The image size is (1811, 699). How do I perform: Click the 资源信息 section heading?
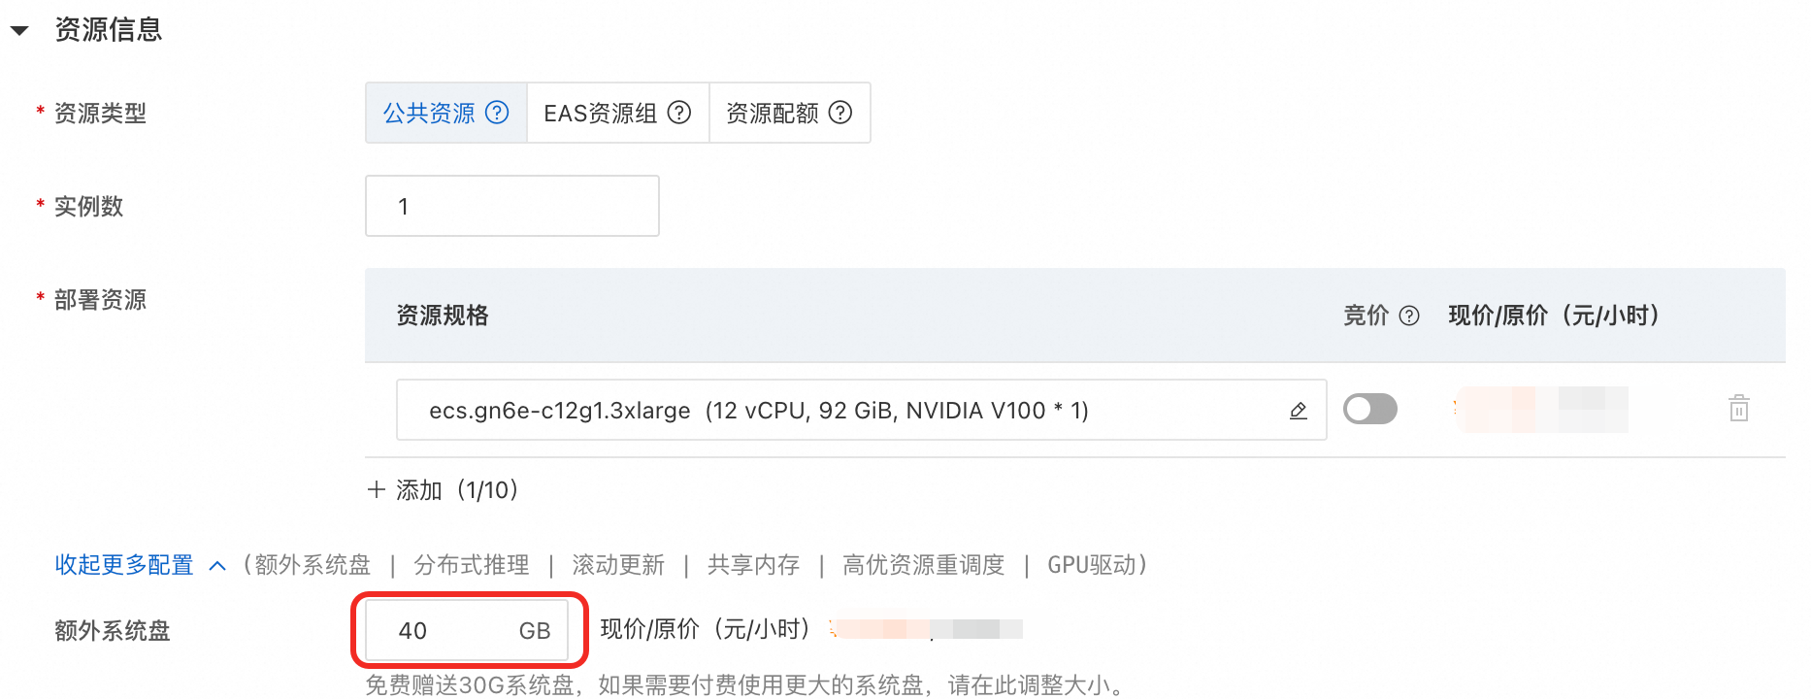pyautogui.click(x=109, y=30)
